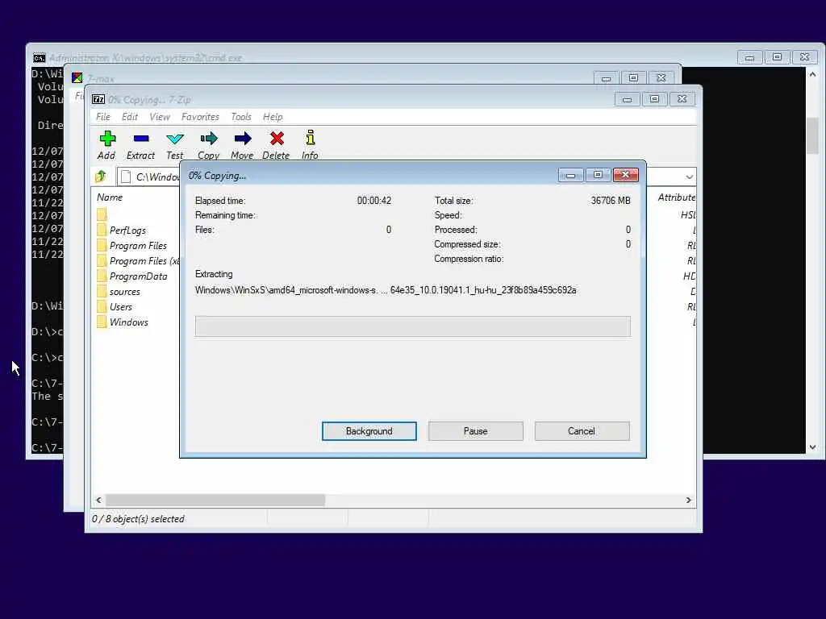The image size is (826, 619).
Task: Click the cmd.exe window icon
Action: pos(39,57)
